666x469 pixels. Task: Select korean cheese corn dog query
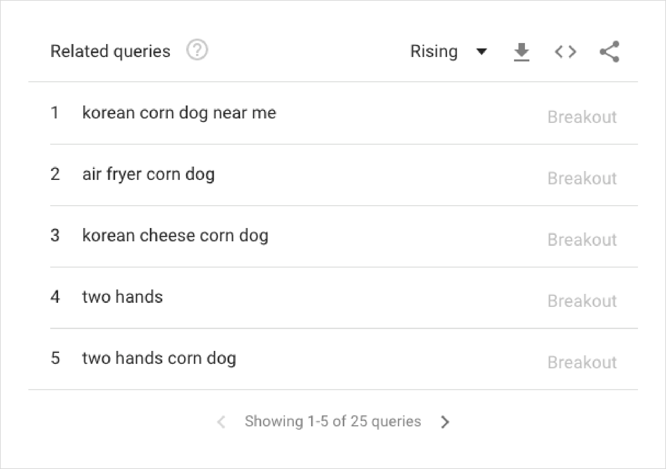(x=176, y=236)
